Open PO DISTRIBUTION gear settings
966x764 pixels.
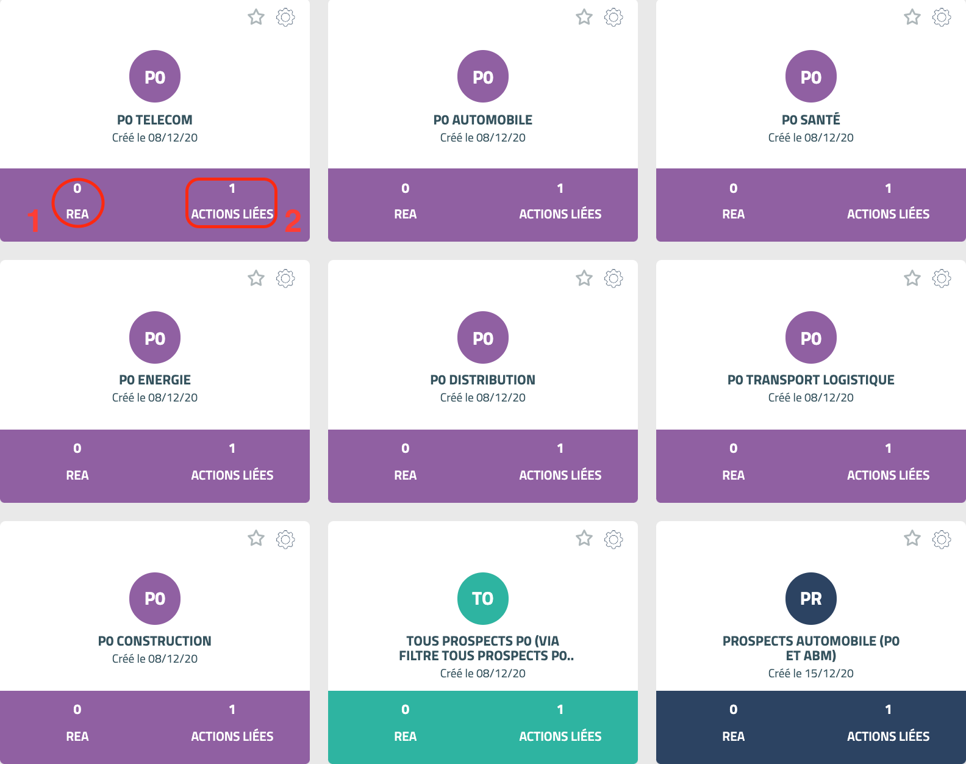tap(614, 278)
